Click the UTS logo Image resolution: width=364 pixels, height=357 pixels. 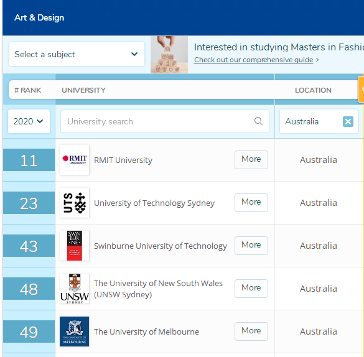[74, 203]
